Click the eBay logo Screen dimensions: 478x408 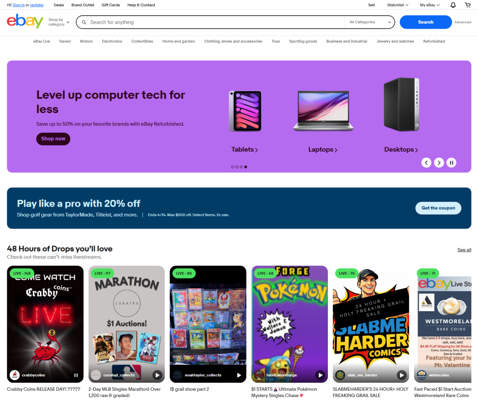25,21
